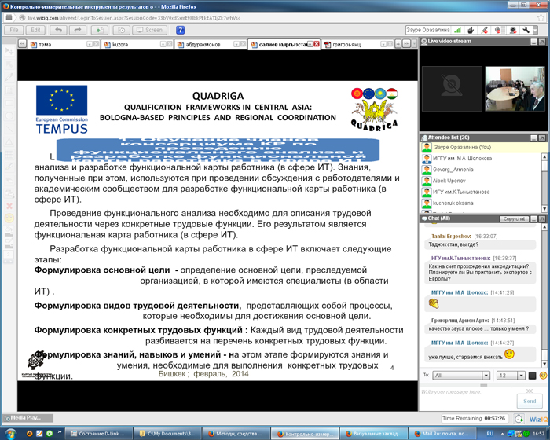Image resolution: width=550 pixels, height=440 pixels.
Task: Open the smiley emoticon tool in sidebar
Action: pyautogui.click(x=9, y=218)
